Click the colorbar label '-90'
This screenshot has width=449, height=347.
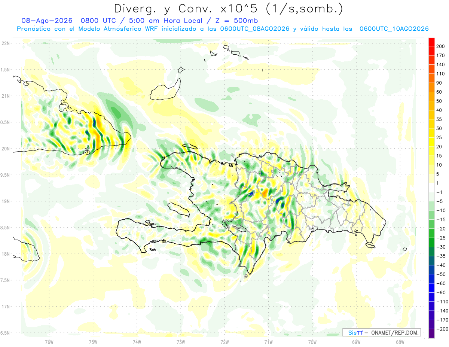click(x=441, y=292)
